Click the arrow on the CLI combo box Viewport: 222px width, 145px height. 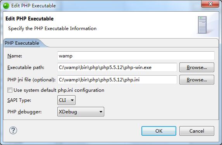72,100
